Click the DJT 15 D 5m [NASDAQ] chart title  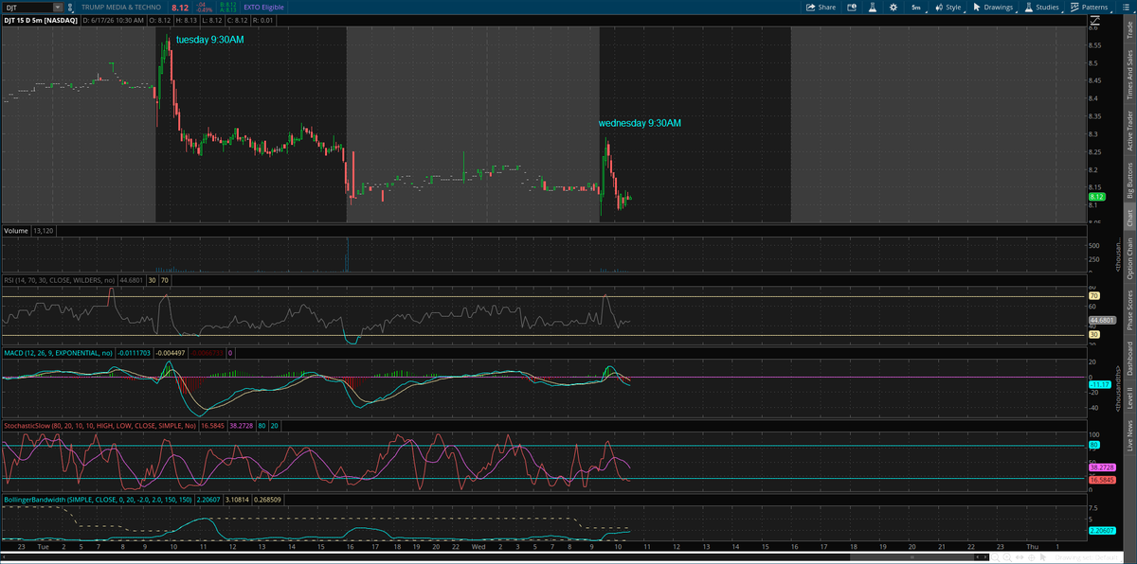(41, 19)
